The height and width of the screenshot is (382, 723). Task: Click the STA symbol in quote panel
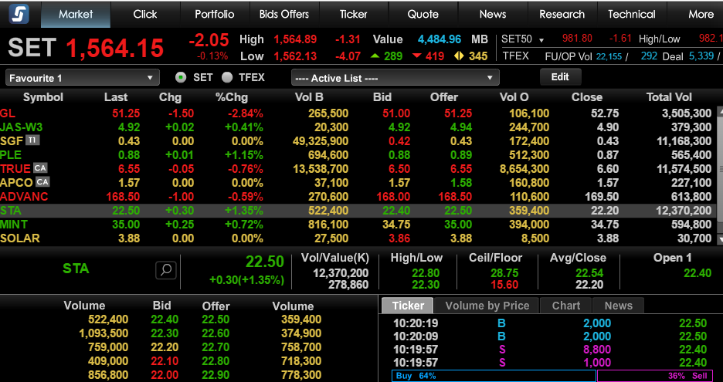pyautogui.click(x=76, y=269)
